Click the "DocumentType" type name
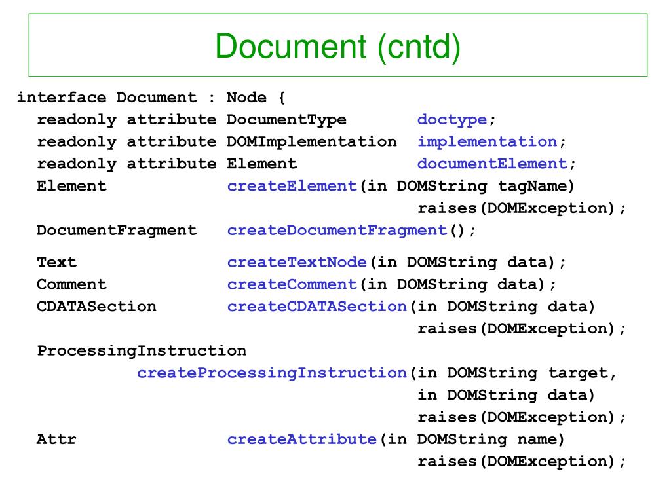 [x=286, y=120]
